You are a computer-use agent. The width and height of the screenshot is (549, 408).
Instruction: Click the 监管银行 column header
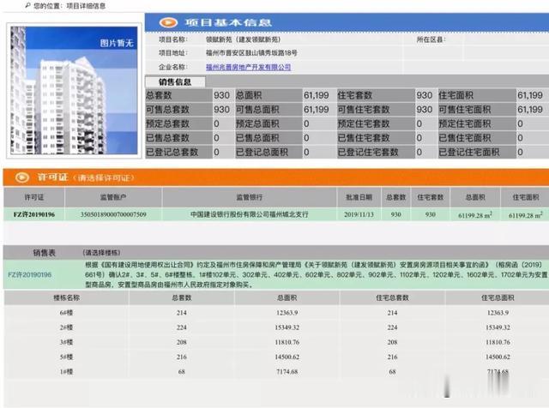(x=250, y=197)
